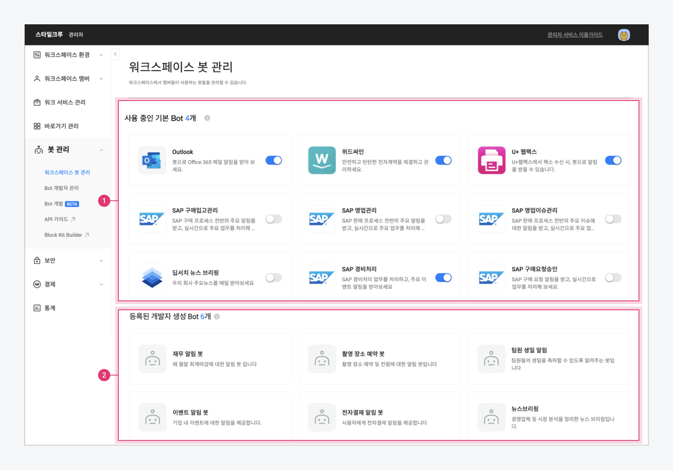This screenshot has width=673, height=470.
Task: Click the SAP 영업관리 logo icon
Action: (x=322, y=219)
